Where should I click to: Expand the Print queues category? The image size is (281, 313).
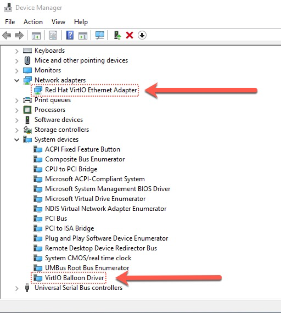pos(17,100)
